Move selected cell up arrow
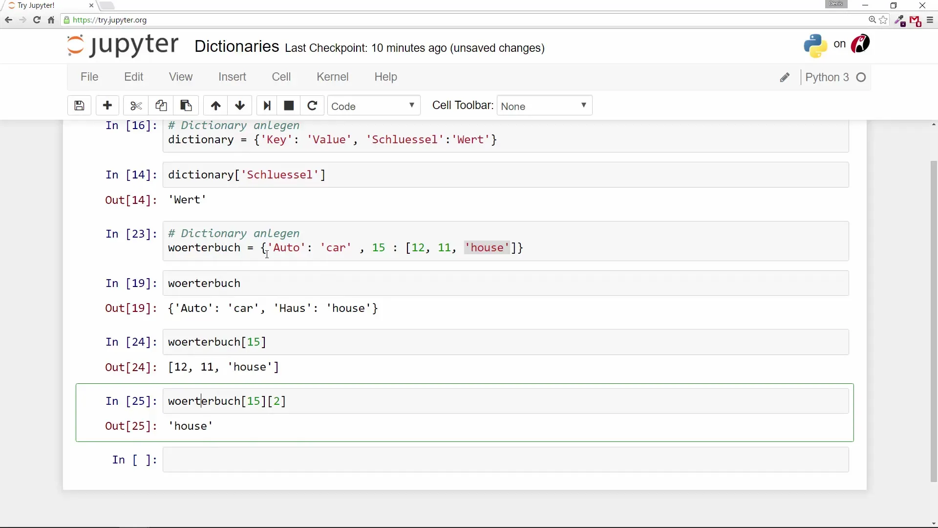Viewport: 938px width, 528px height. 215,106
